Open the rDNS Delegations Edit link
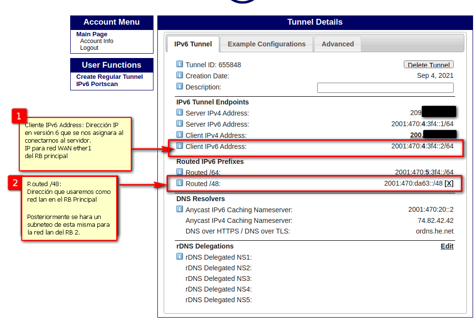 (447, 246)
